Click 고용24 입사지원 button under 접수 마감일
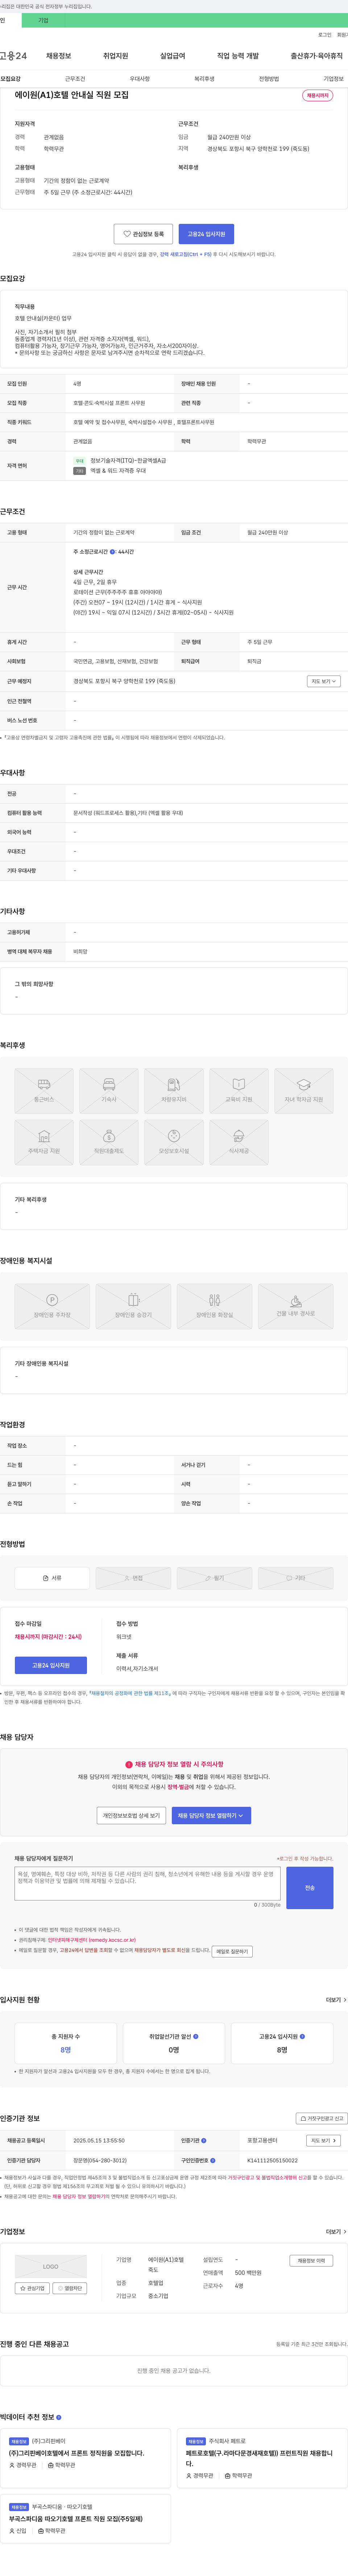This screenshot has width=348, height=2576. point(51,1665)
